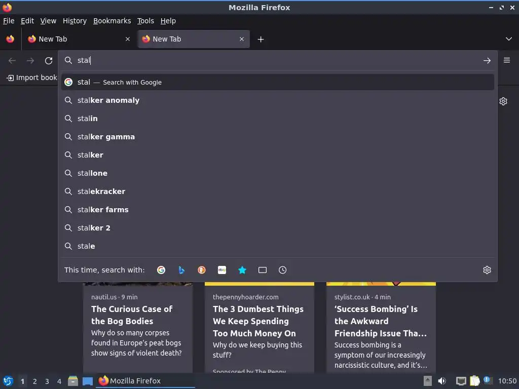
Task: Pick the plain 'stalker' suggestion
Action: 278,155
